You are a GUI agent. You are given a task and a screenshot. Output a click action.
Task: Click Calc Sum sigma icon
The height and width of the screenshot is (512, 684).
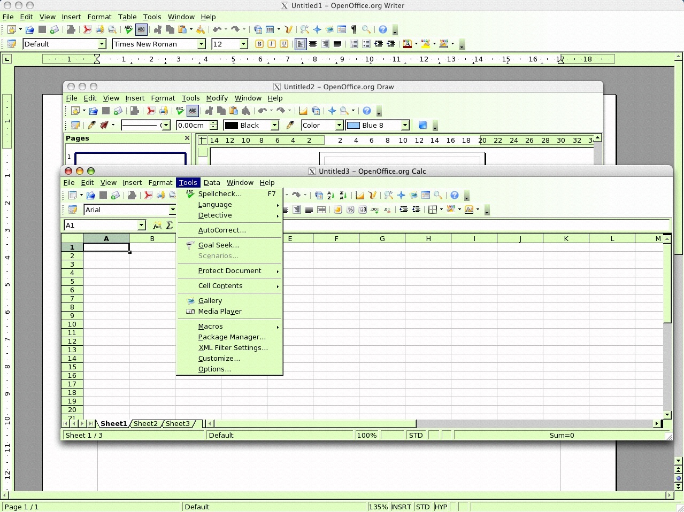(170, 226)
